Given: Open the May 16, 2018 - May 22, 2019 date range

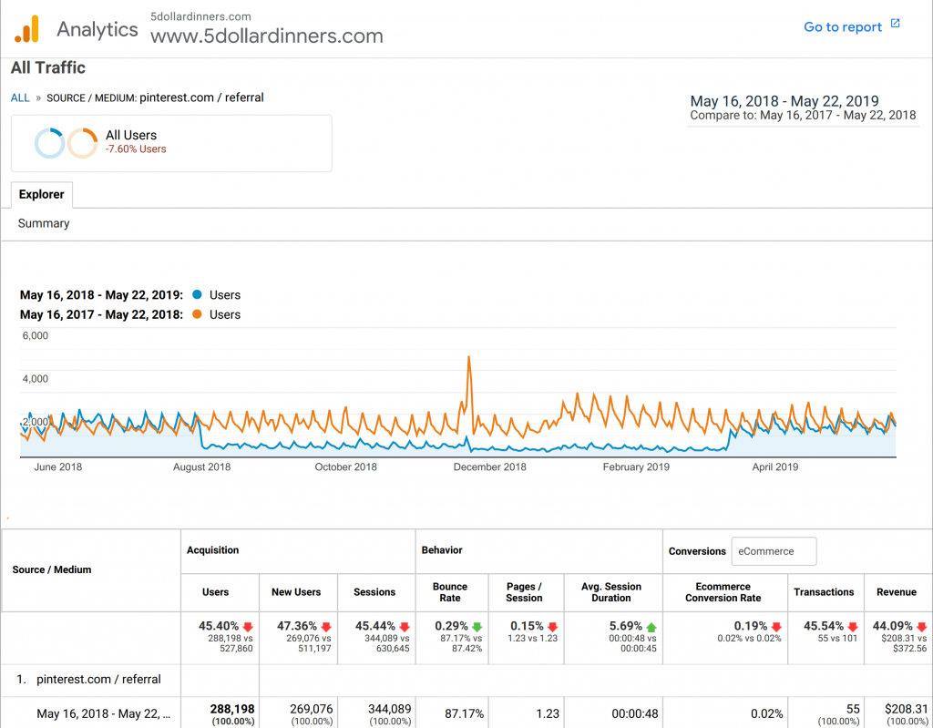Looking at the screenshot, I should [784, 100].
